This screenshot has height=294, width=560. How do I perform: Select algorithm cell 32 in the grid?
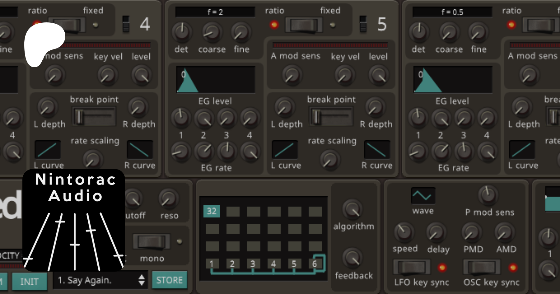(x=212, y=211)
